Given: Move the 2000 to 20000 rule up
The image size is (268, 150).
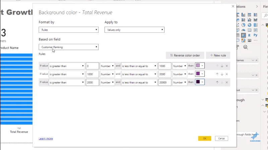Looking at the screenshot, I should point(217,82).
